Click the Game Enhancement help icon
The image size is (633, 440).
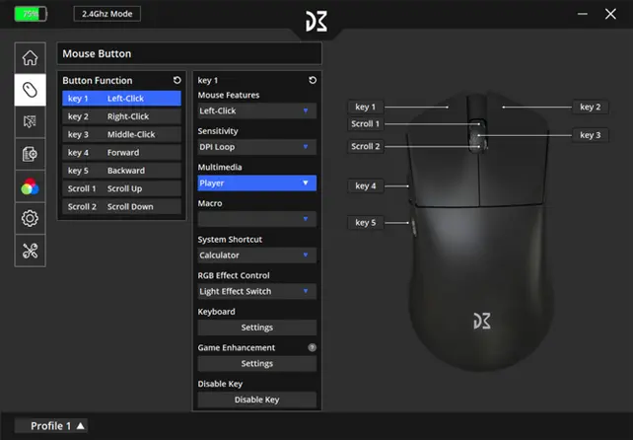pos(312,347)
